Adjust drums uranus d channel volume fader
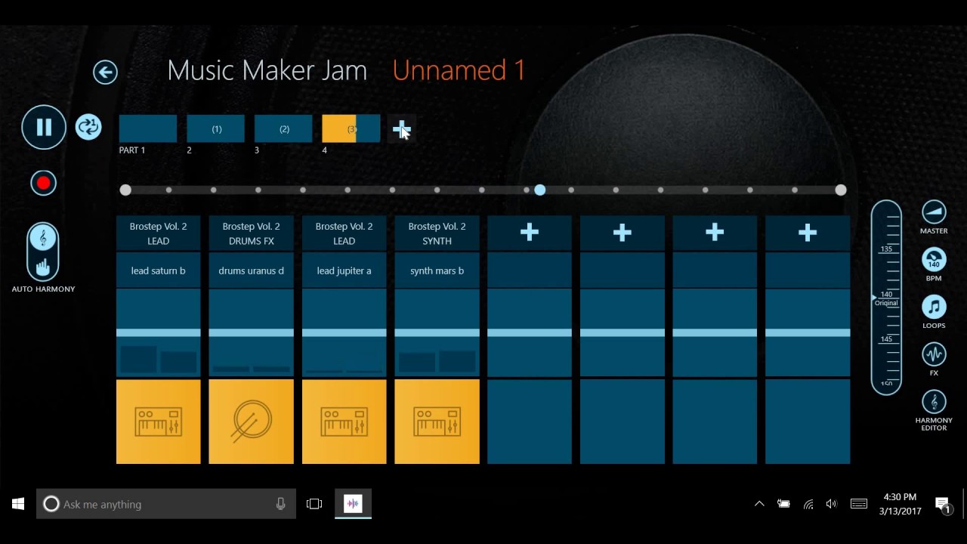The height and width of the screenshot is (544, 967). (252, 332)
